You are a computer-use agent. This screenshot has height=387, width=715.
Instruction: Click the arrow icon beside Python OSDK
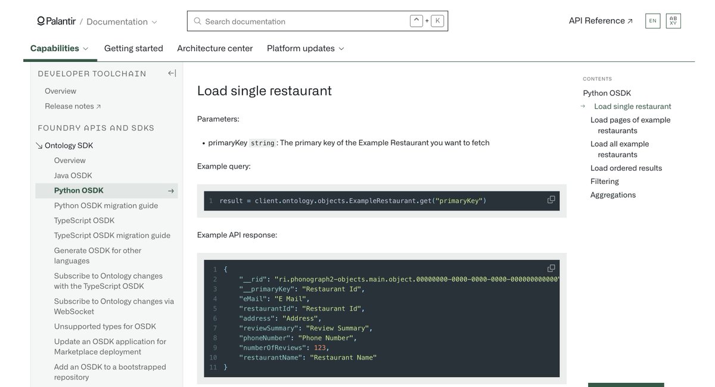point(171,191)
